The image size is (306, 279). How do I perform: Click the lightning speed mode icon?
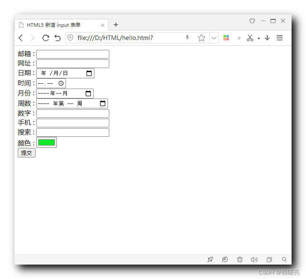[x=187, y=38]
